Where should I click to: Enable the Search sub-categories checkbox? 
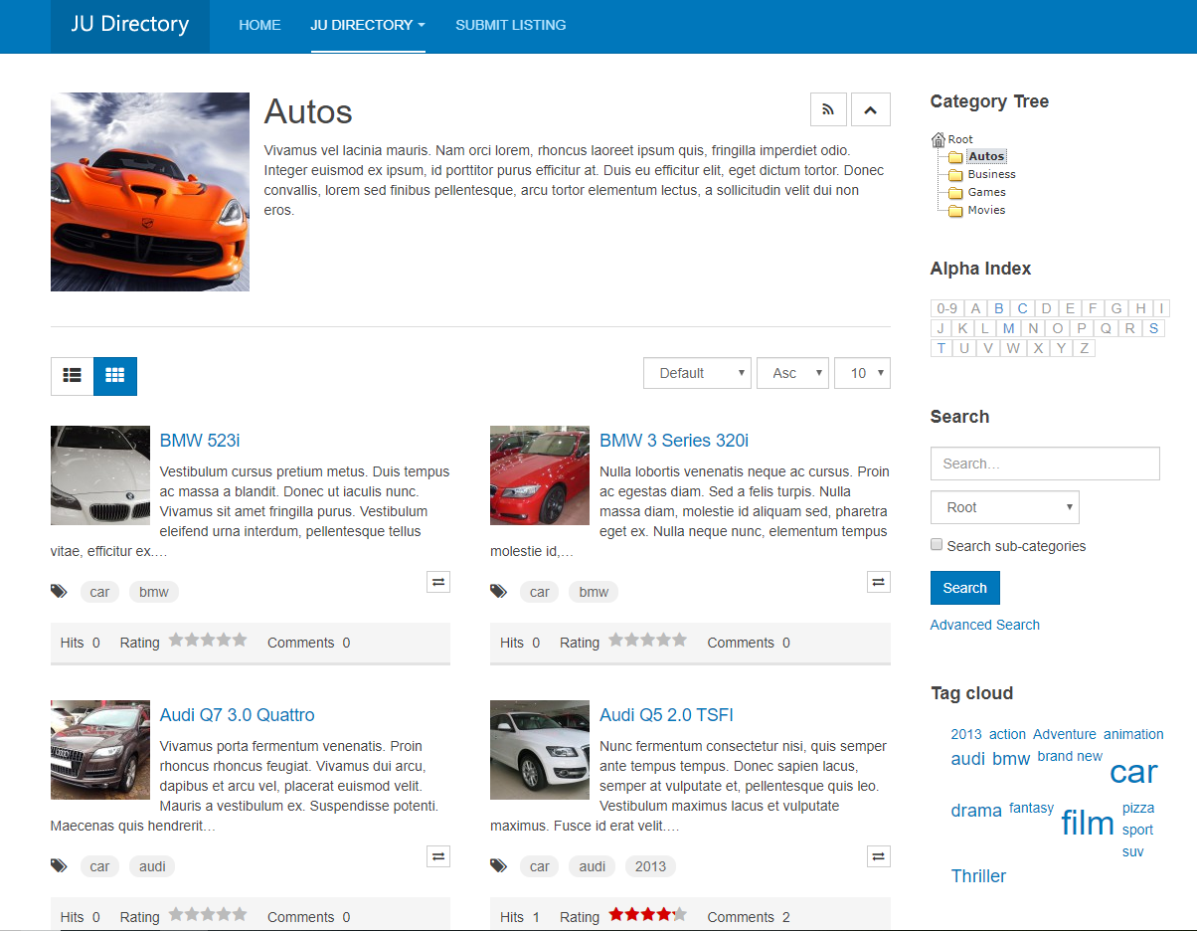coord(936,544)
